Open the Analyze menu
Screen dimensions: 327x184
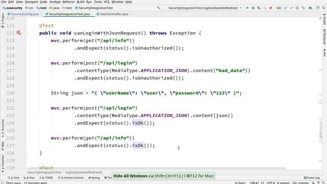point(55,2)
